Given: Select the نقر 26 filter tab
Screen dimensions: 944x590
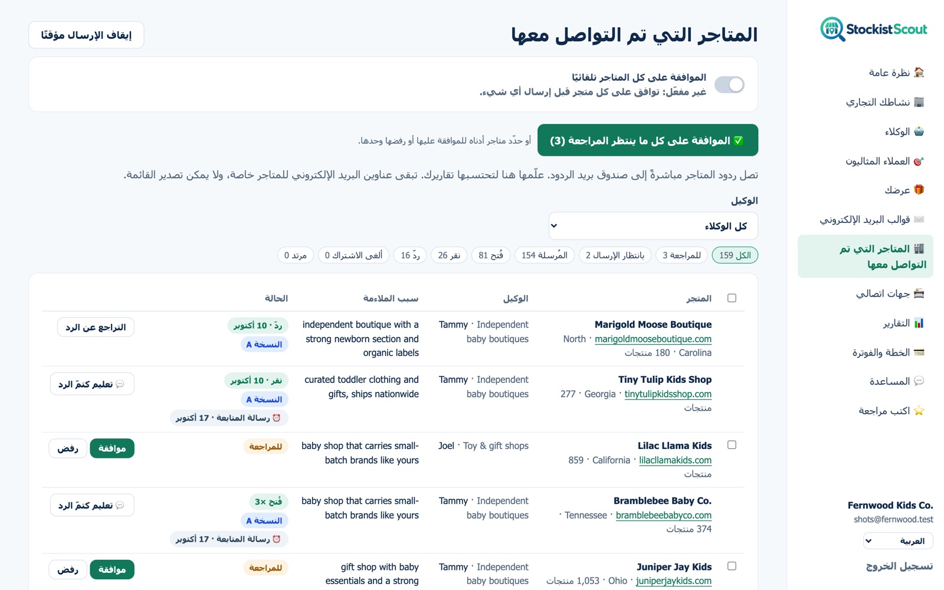Looking at the screenshot, I should (x=449, y=255).
